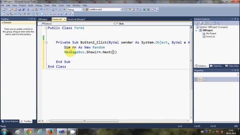
Task: Collapse the Button2_Click sub region
Action: [46, 42]
